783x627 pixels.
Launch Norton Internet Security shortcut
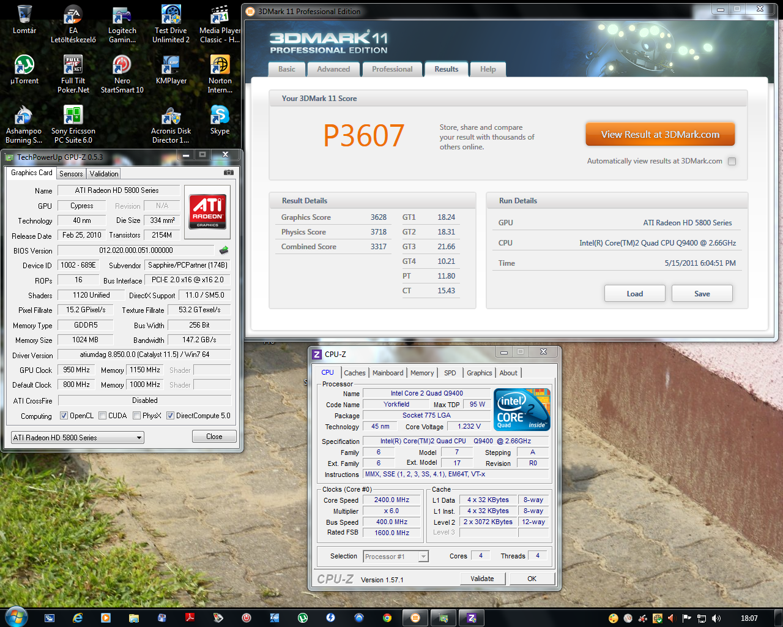tap(220, 74)
